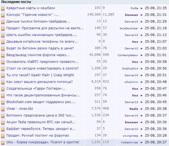Click last-post arrow icon before '25-08, 20:27'
The height and width of the screenshot is (146, 169).
tap(142, 143)
